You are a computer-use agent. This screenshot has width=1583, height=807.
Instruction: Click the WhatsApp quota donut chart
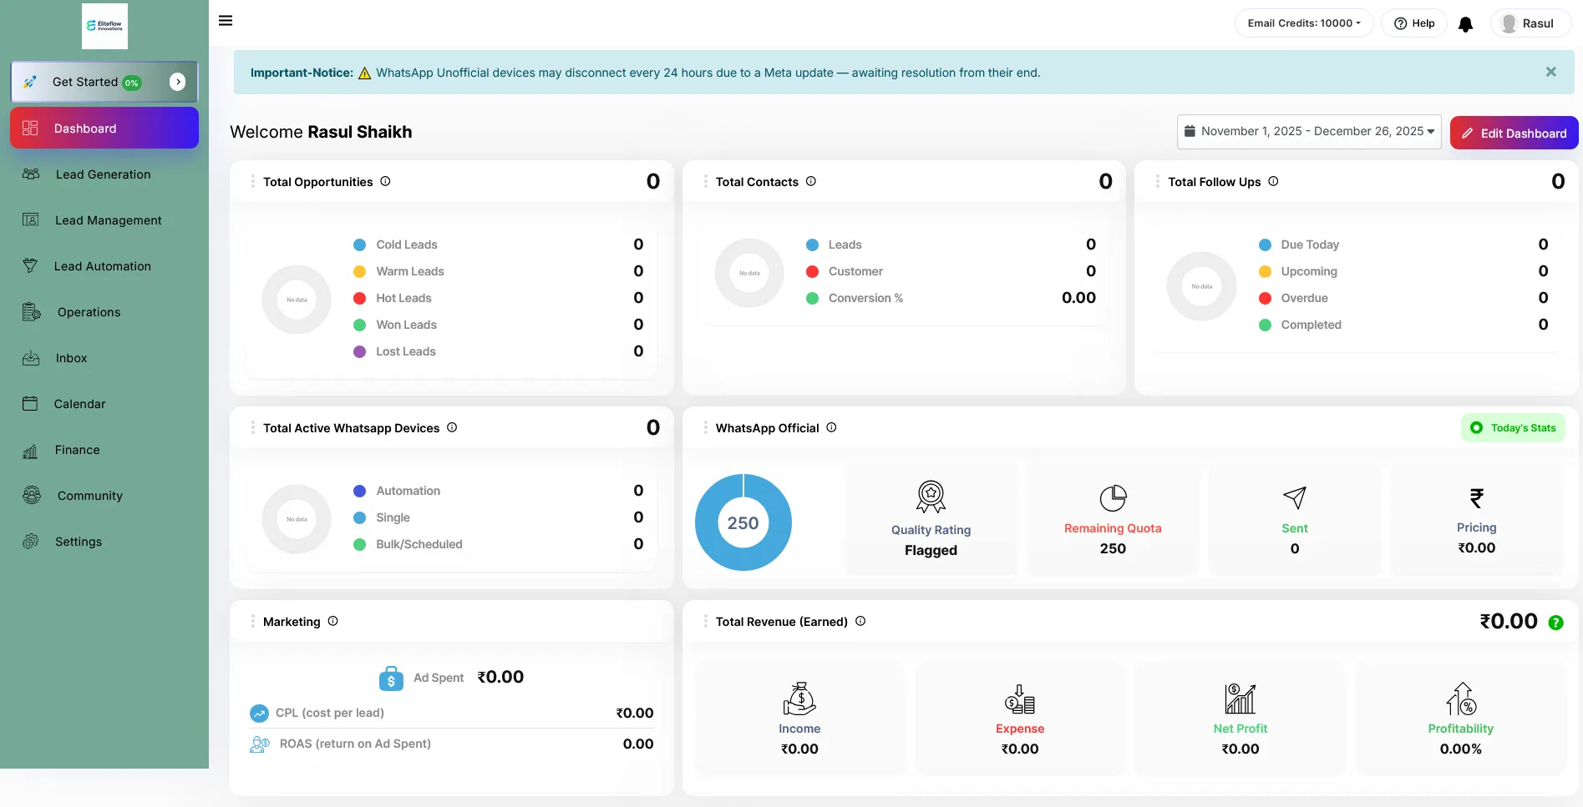(x=743, y=522)
